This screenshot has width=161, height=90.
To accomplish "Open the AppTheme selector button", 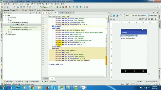I will pyautogui.click(x=142, y=15).
